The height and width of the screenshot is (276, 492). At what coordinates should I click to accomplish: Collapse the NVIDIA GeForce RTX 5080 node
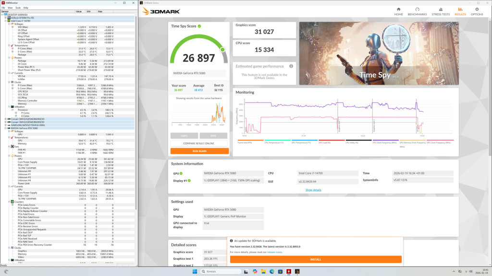tap(6, 128)
